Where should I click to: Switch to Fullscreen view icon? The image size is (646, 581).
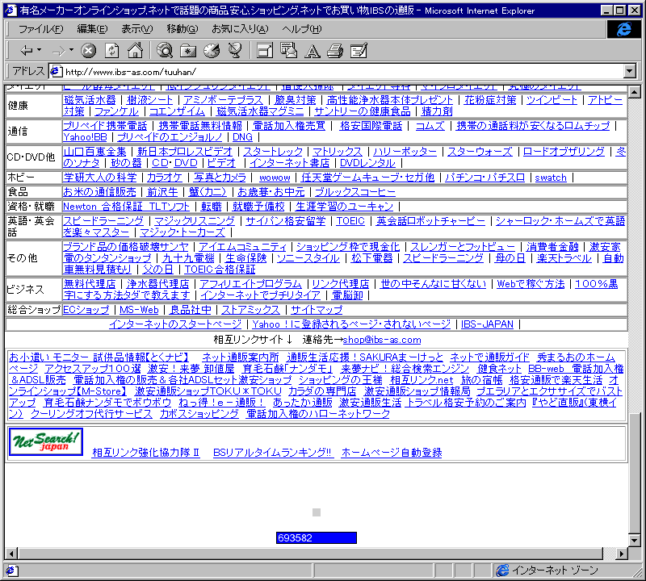265,51
